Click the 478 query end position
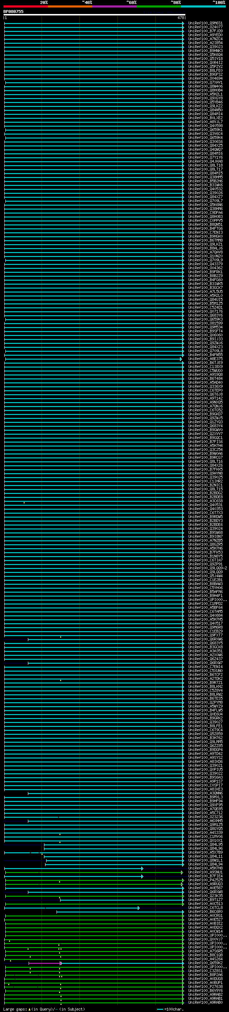 pos(180,18)
